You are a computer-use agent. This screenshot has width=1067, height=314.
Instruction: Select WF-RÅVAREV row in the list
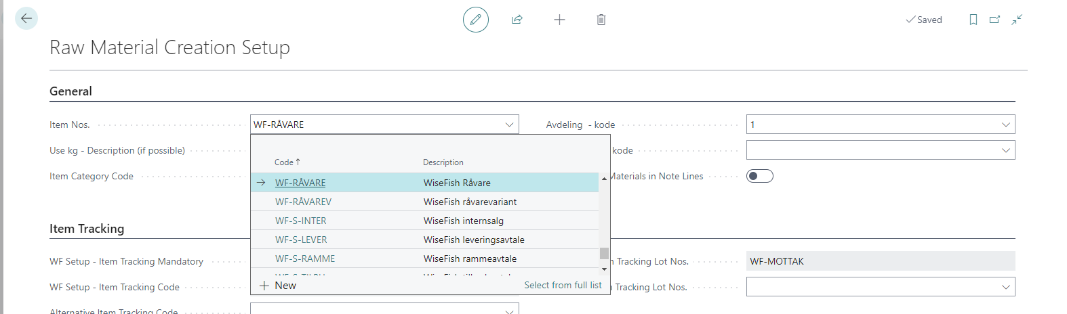tap(303, 202)
